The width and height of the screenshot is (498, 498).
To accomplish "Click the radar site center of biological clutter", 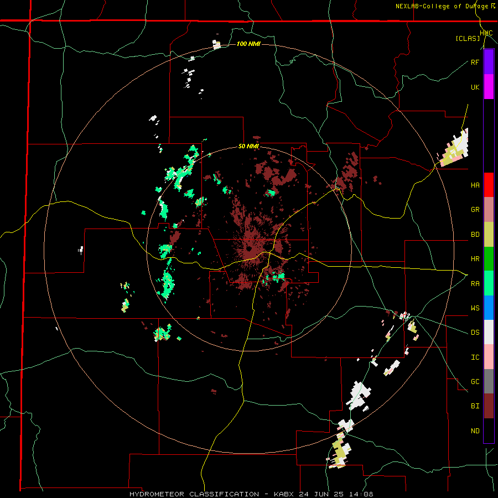I will [250, 248].
